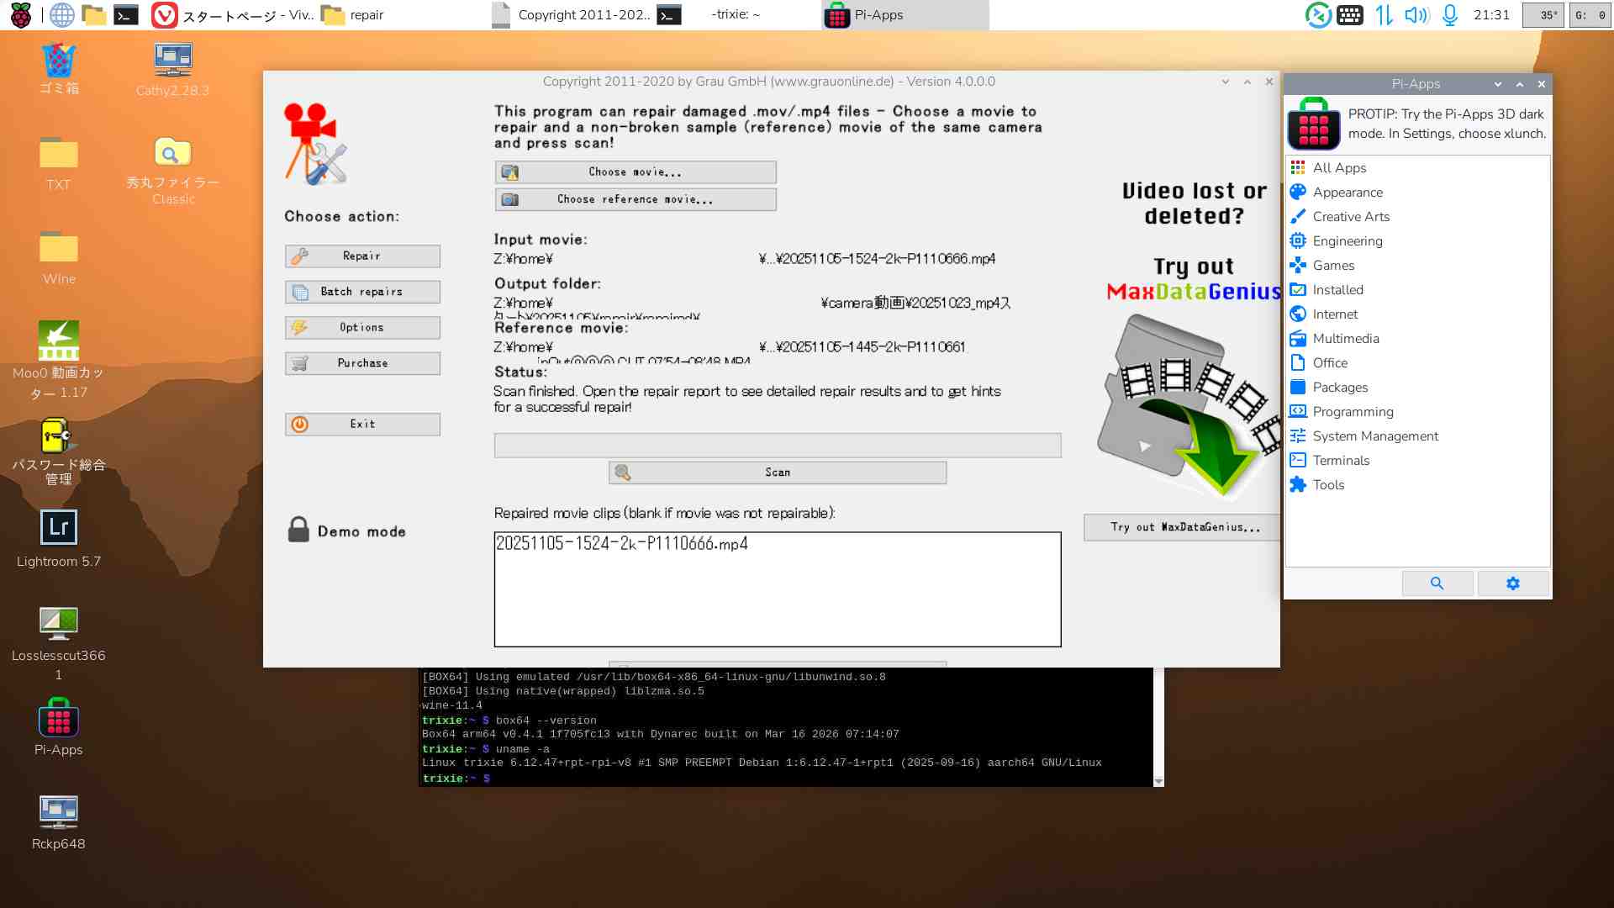The height and width of the screenshot is (908, 1614).
Task: Click Choose reference movie button
Action: [635, 199]
